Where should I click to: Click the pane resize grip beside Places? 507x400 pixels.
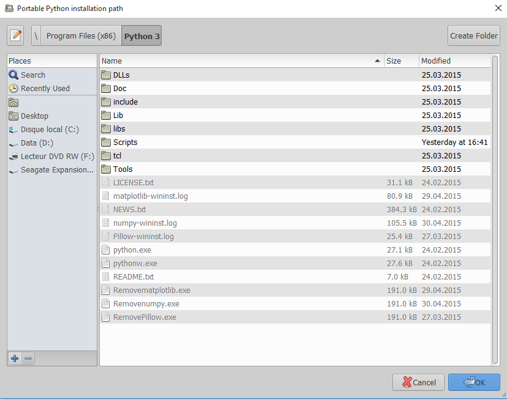click(x=98, y=210)
